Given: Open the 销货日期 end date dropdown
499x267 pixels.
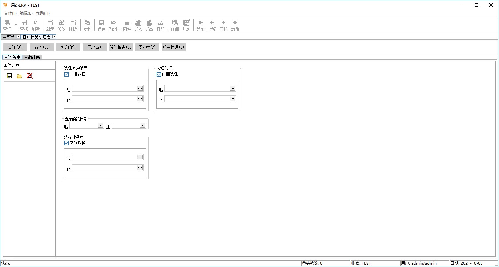Looking at the screenshot, I should coord(142,125).
